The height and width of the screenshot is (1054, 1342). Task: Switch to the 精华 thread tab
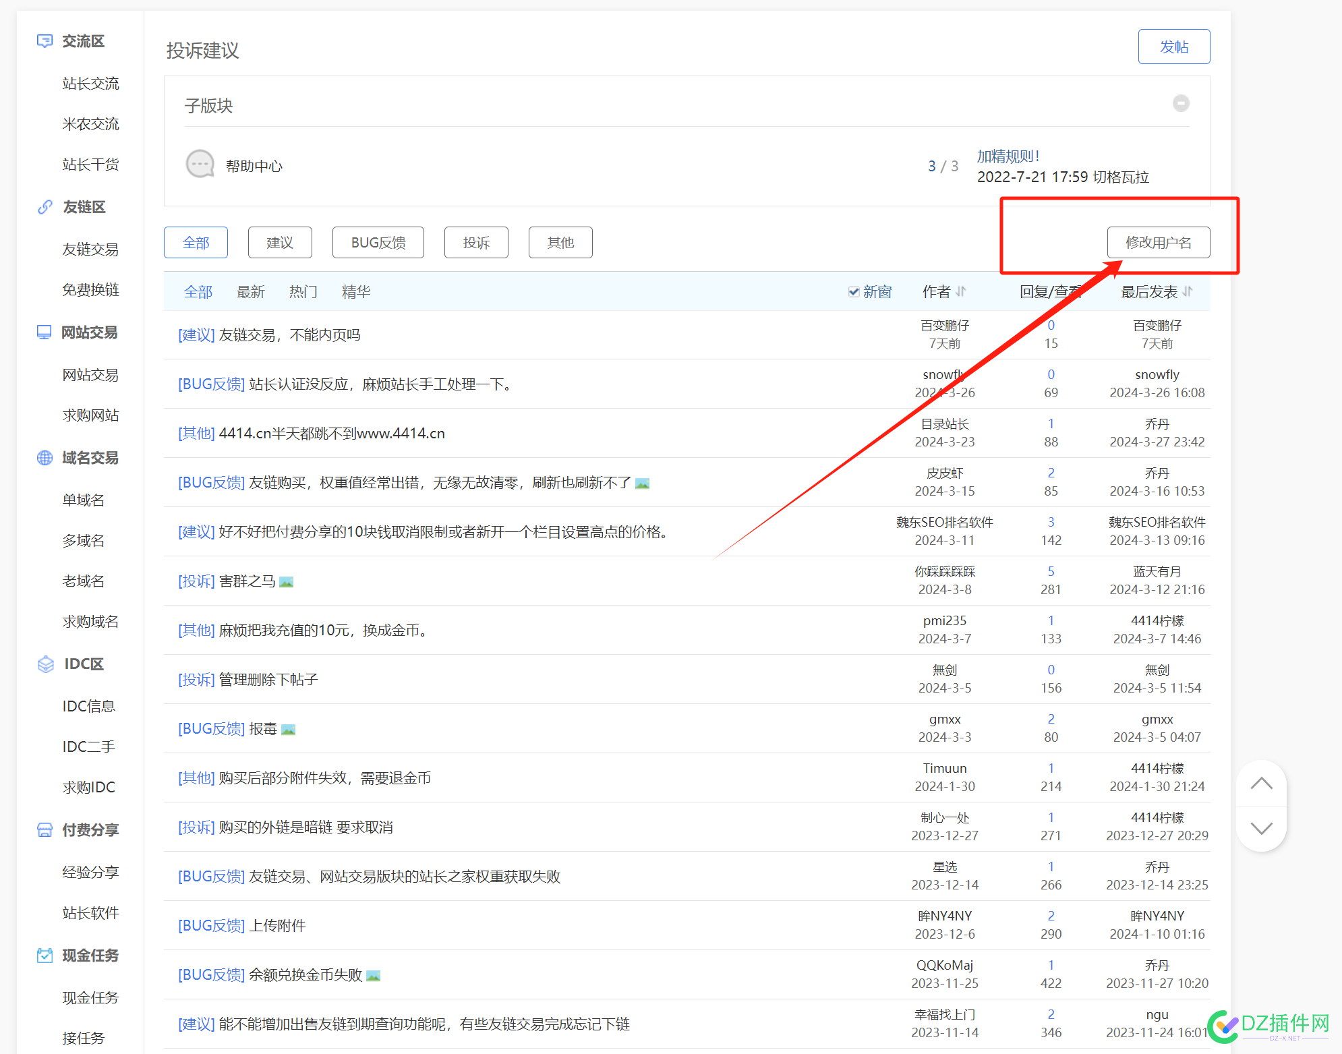tap(356, 292)
